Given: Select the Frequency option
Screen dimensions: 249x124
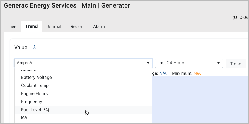Looking at the screenshot, I should click(x=32, y=102).
